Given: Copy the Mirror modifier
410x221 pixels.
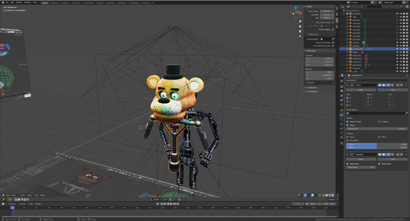Looking at the screenshot, I should 393,90.
